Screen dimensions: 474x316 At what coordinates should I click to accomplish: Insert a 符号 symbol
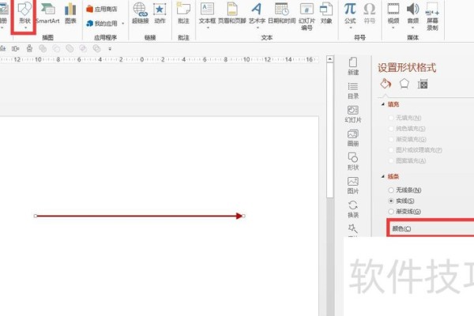[x=370, y=13]
